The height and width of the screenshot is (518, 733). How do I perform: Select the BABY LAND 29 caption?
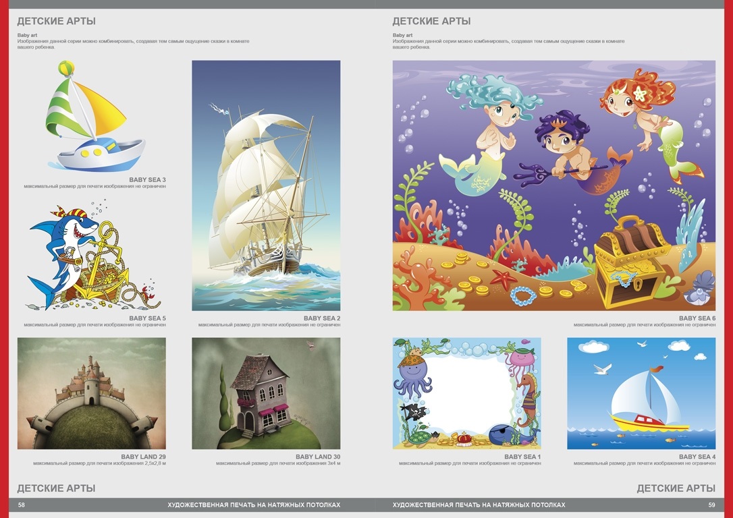[143, 457]
